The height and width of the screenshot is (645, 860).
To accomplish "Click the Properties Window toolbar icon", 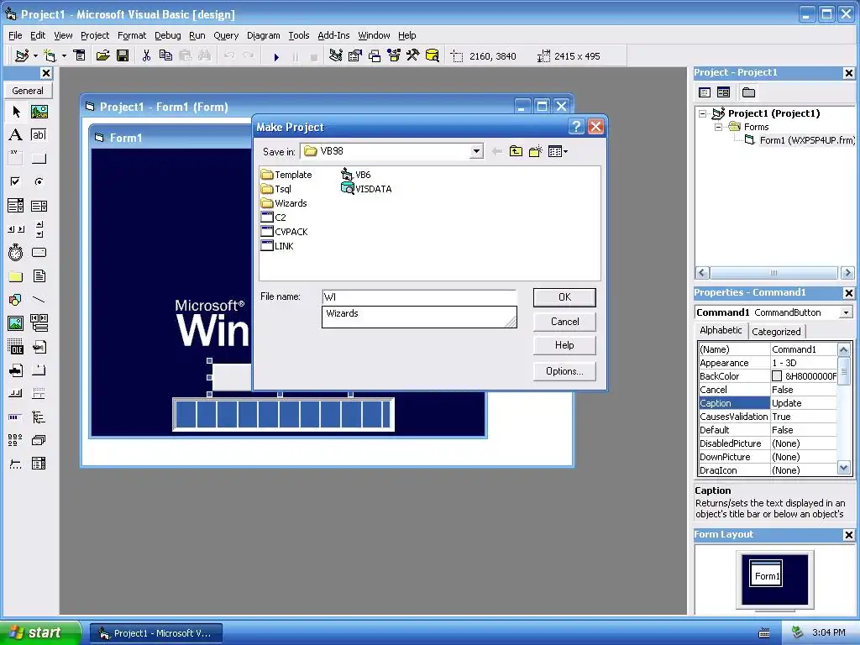I will 355,55.
